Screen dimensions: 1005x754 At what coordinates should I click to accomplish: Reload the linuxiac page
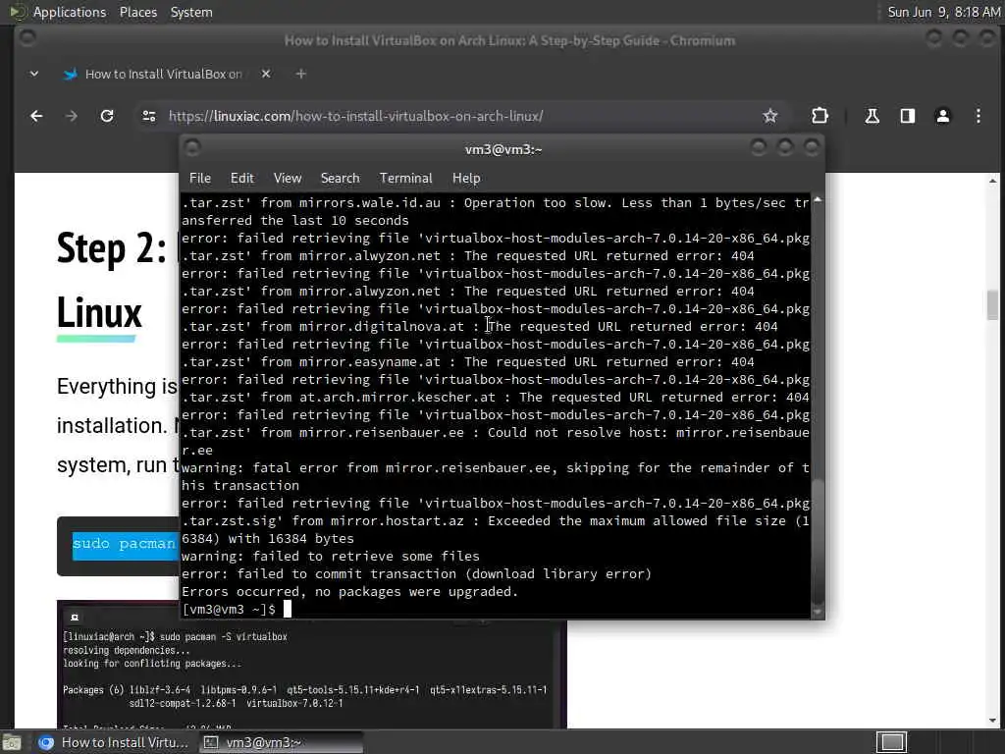107,116
